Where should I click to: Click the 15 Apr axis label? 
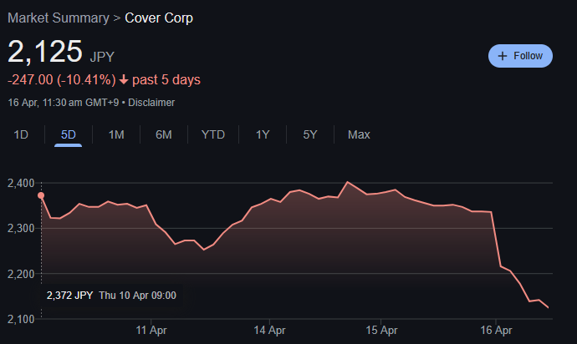tap(381, 330)
